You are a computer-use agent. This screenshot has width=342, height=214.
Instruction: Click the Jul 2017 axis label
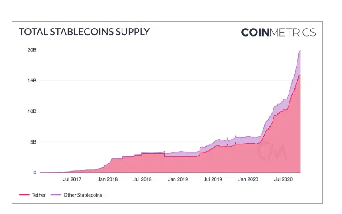[72, 179]
